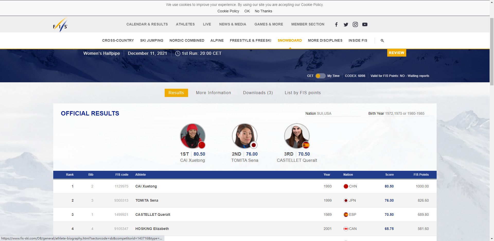Click the search magnifier icon
The width and height of the screenshot is (494, 241).
(382, 41)
